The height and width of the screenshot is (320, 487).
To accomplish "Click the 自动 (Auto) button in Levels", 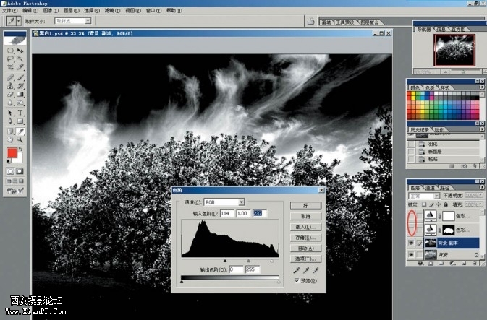I will click(305, 248).
